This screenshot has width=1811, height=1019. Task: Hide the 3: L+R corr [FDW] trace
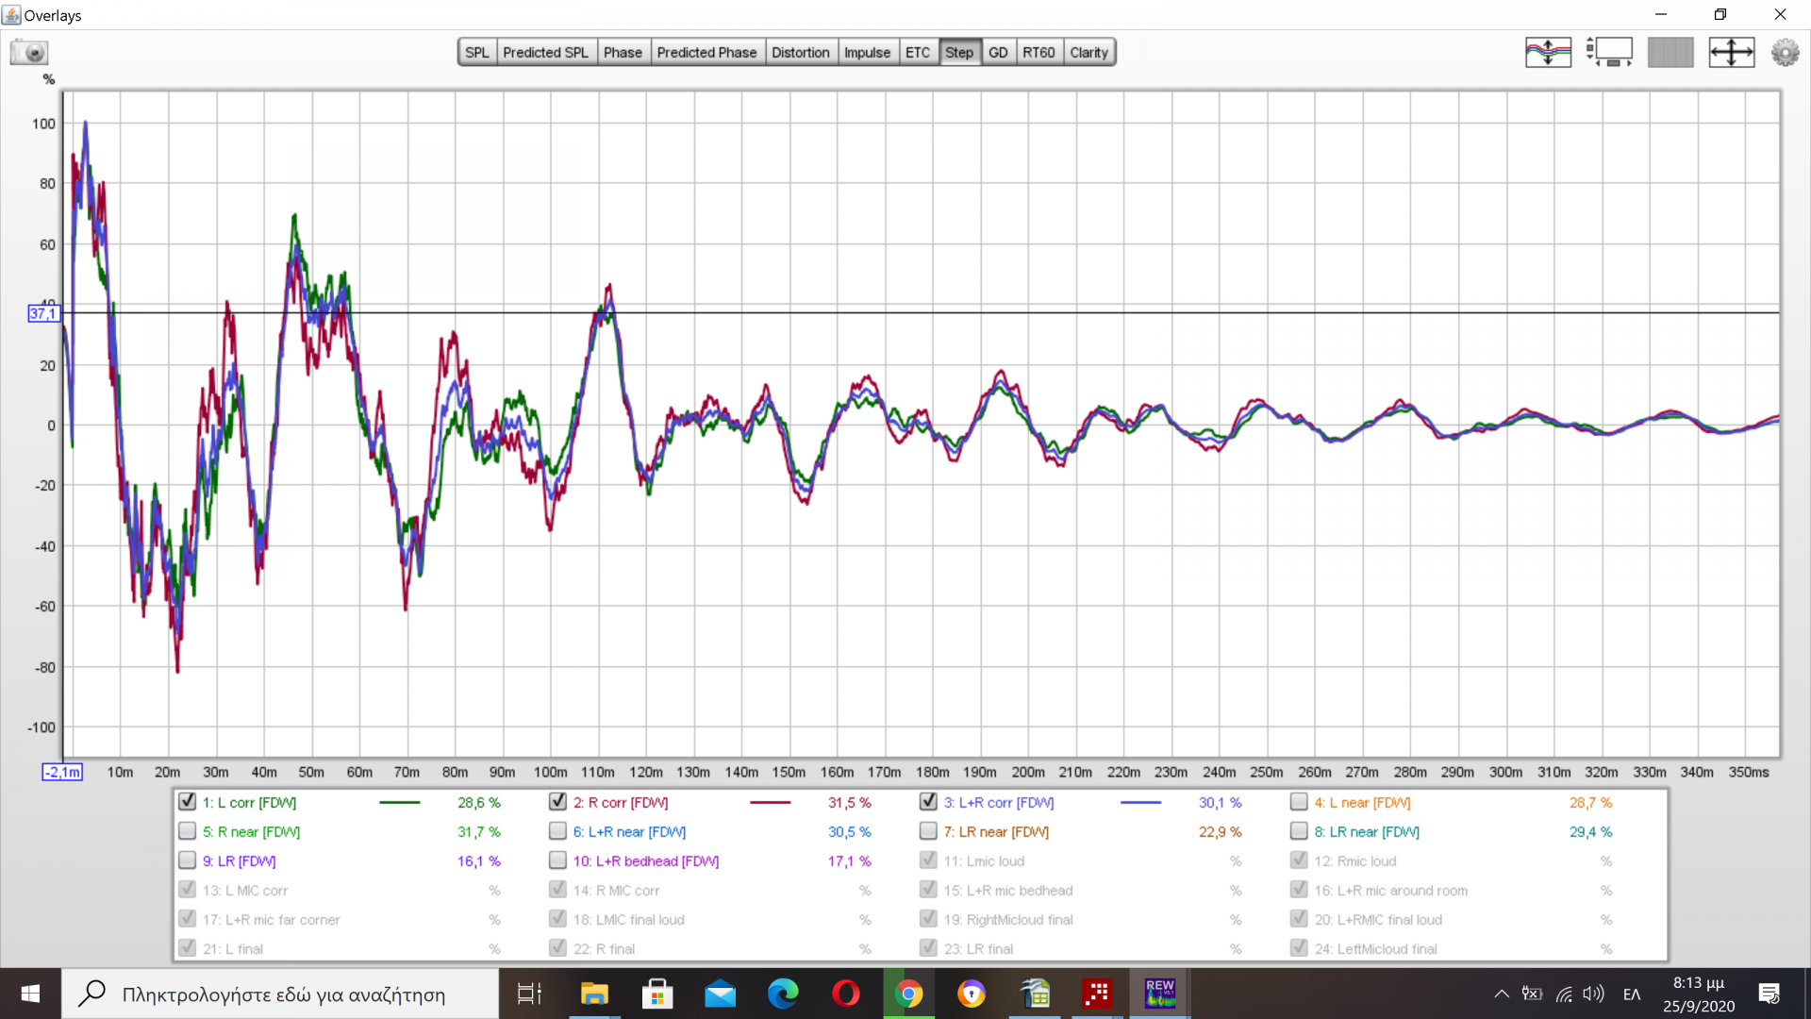coord(928,802)
